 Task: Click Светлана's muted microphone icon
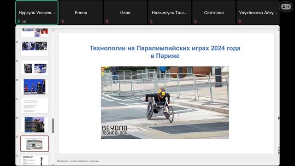195,21
